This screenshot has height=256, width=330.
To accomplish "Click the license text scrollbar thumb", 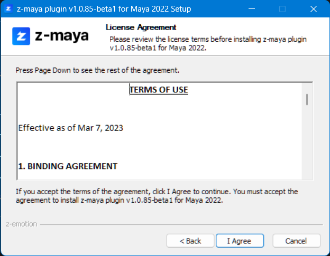I will (x=307, y=99).
